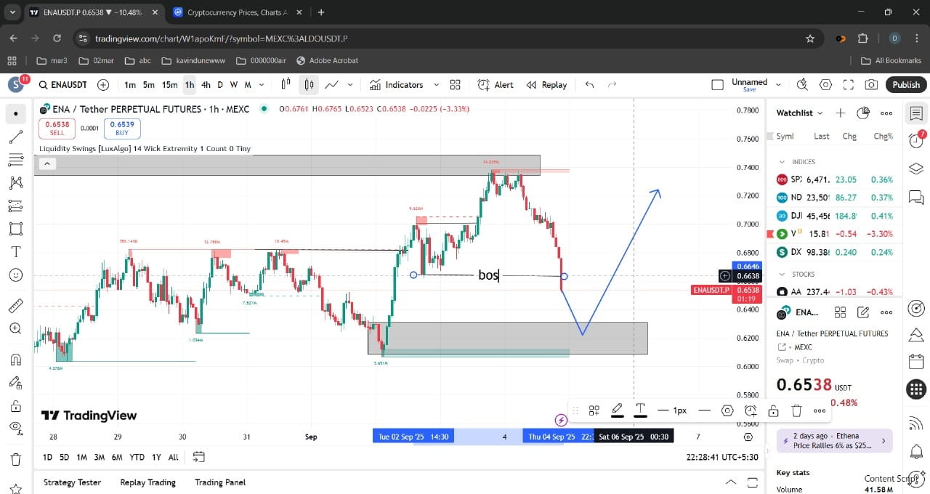Viewport: 930px width, 494px height.
Task: Open Watchlist advanced view pie icon
Action: click(x=863, y=113)
